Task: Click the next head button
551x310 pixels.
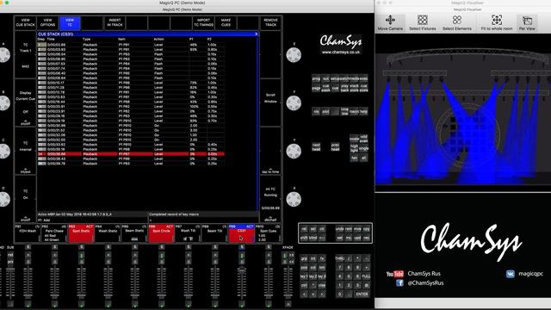Action: pyautogui.click(x=316, y=147)
